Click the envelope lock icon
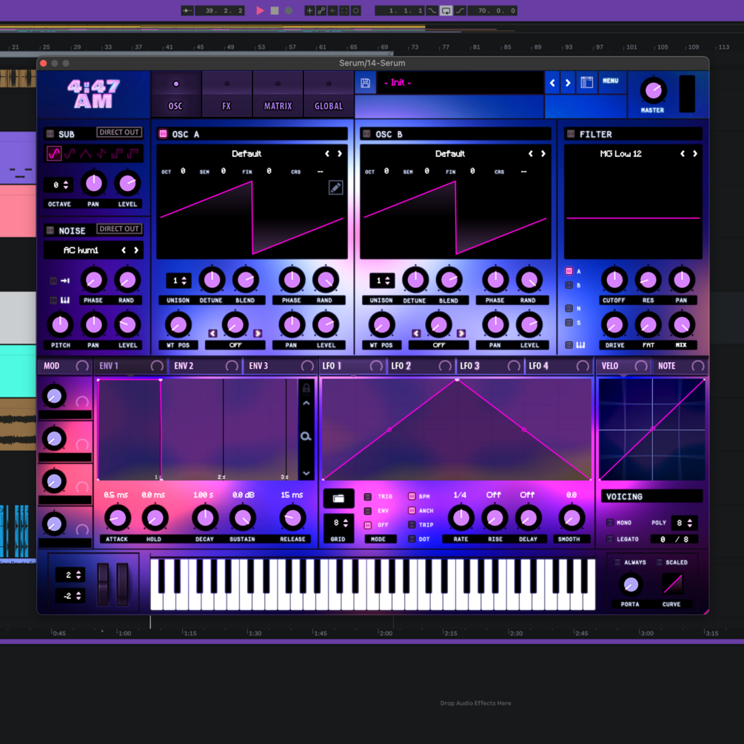 tap(306, 388)
